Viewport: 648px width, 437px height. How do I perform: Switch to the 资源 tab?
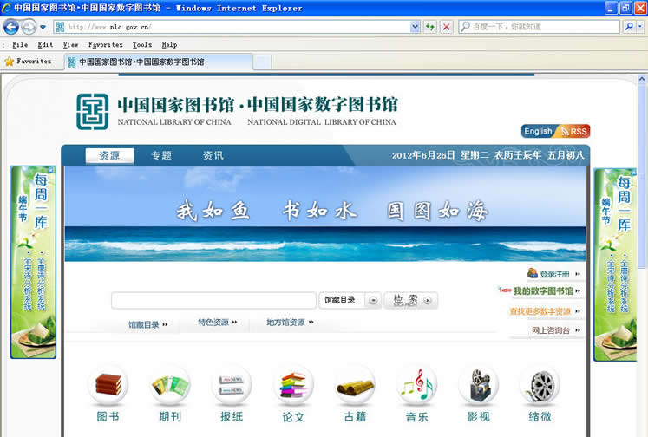point(109,156)
